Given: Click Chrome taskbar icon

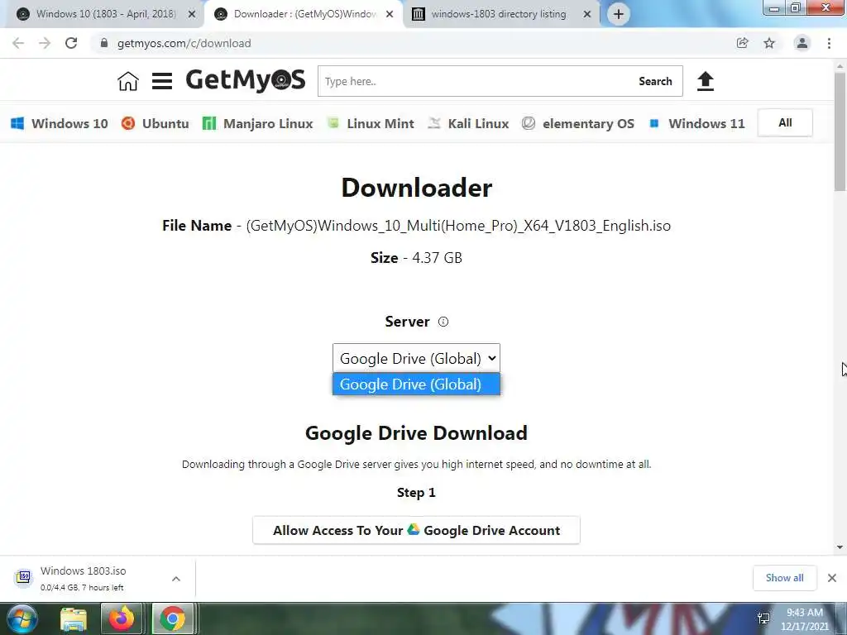Looking at the screenshot, I should pyautogui.click(x=172, y=618).
